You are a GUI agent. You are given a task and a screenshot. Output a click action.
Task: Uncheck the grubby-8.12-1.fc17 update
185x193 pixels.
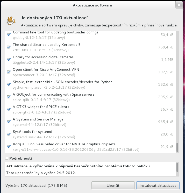(x=9, y=35)
